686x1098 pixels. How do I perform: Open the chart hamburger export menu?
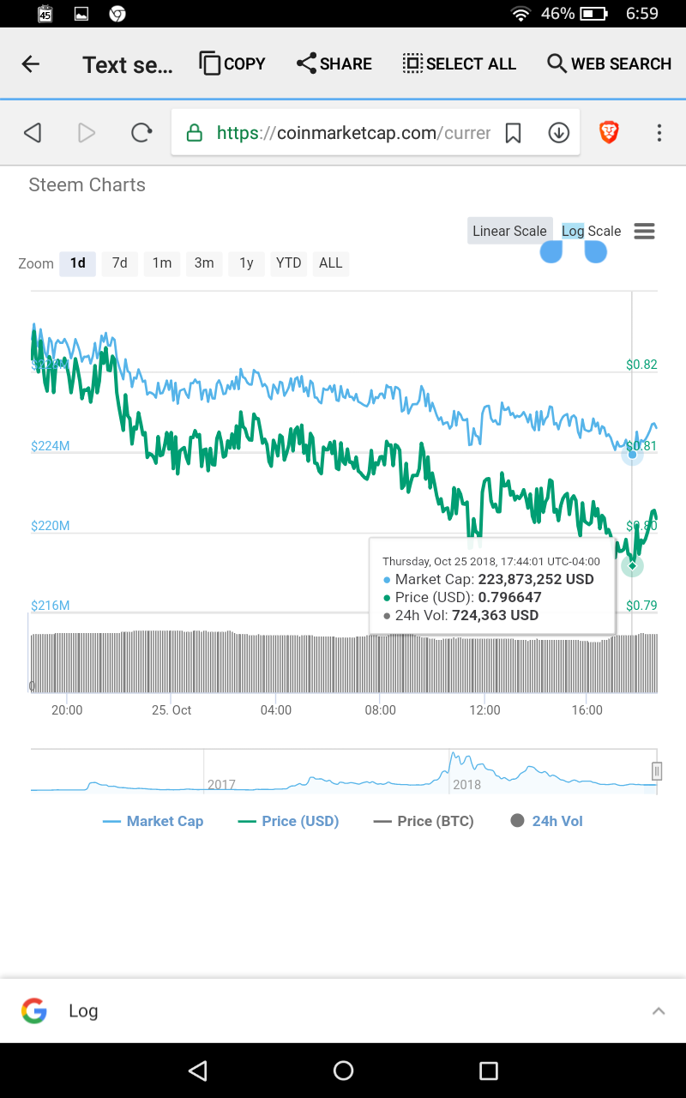[x=645, y=231]
